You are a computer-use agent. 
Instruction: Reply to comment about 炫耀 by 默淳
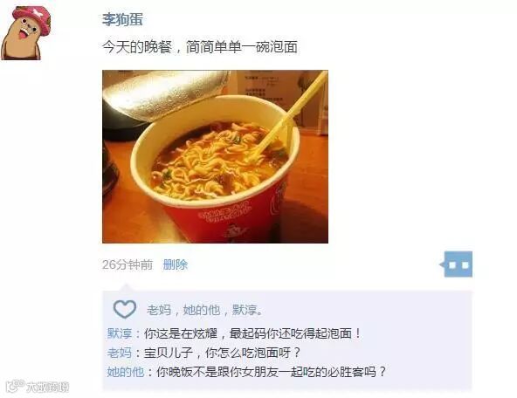click(x=252, y=333)
